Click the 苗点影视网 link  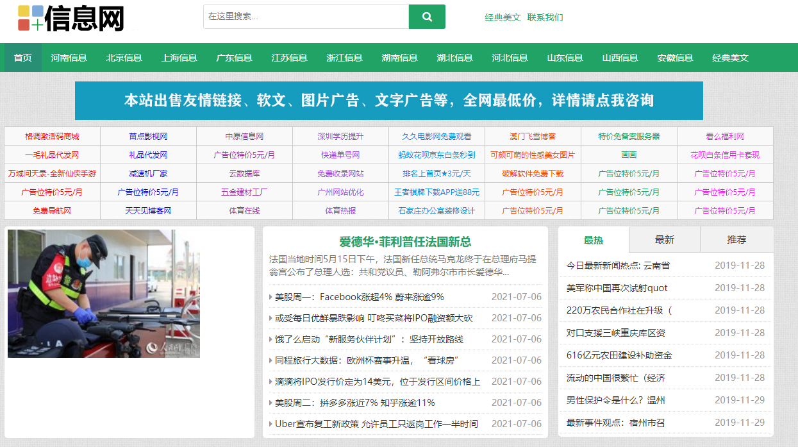(148, 137)
